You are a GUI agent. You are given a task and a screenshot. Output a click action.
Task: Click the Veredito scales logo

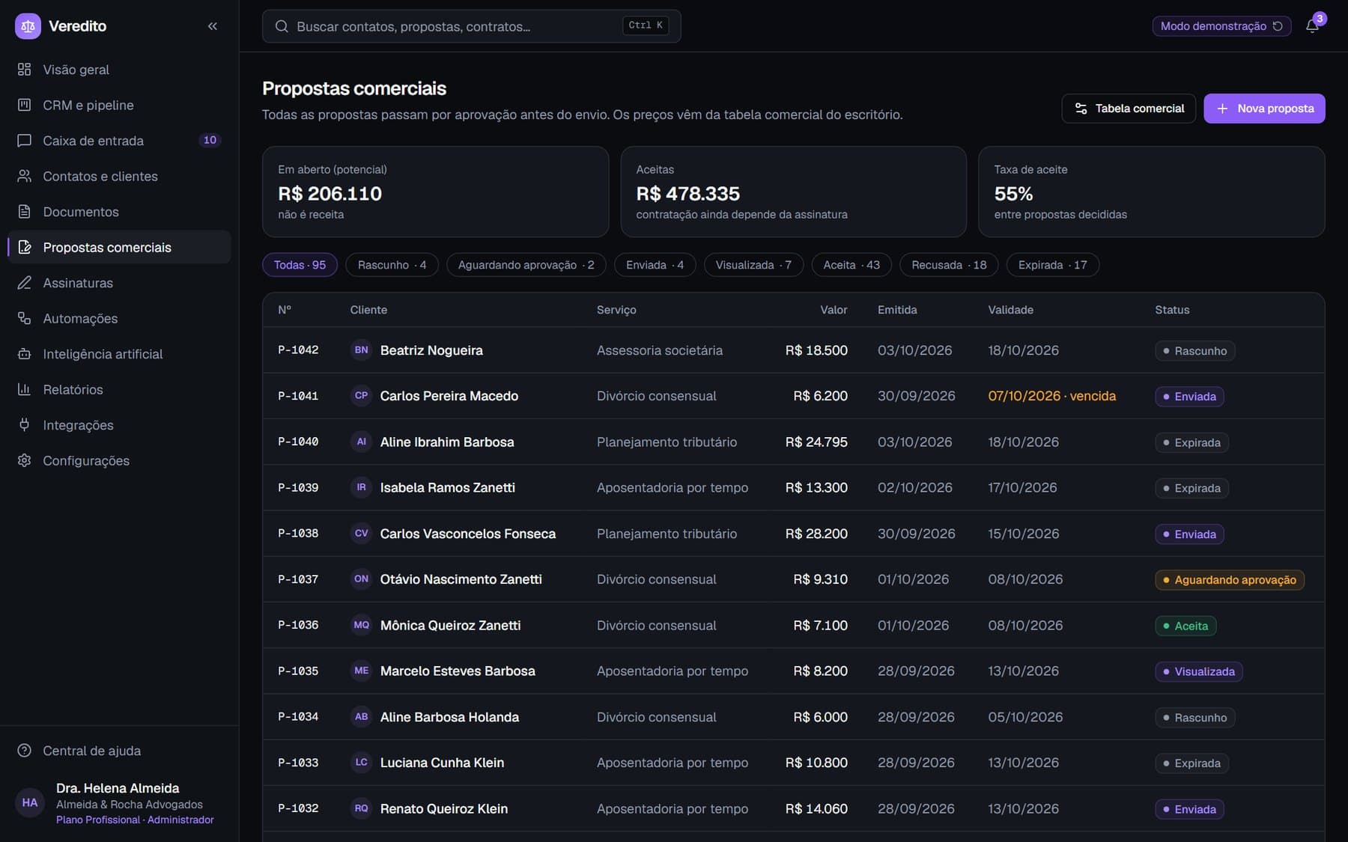pos(28,26)
